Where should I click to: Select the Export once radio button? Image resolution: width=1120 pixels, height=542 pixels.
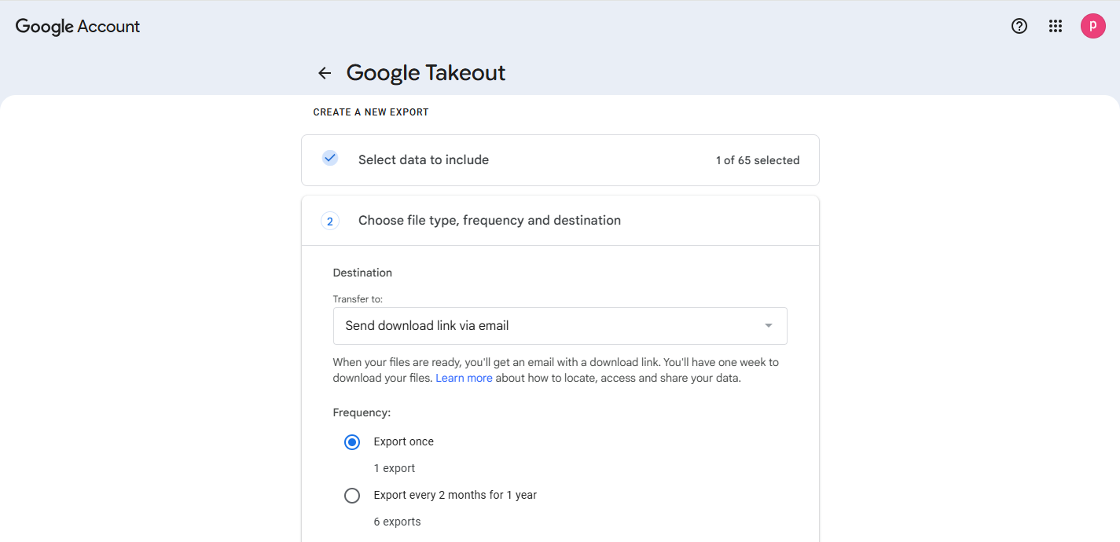352,442
